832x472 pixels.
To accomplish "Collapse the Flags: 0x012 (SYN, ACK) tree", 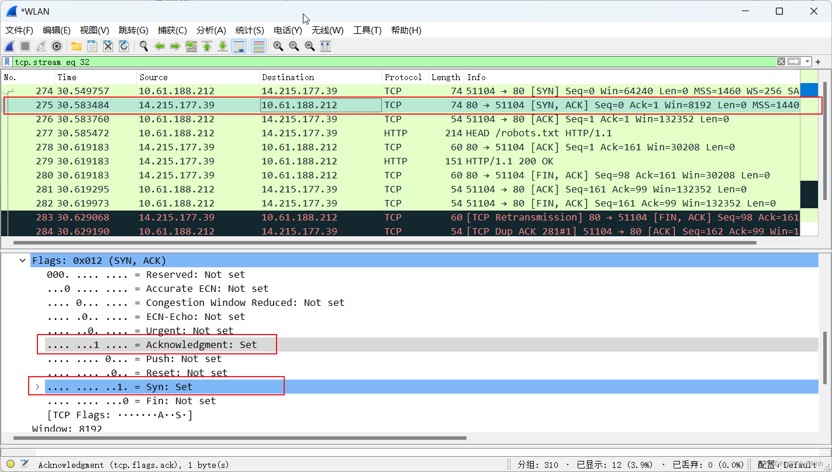I will click(x=23, y=261).
